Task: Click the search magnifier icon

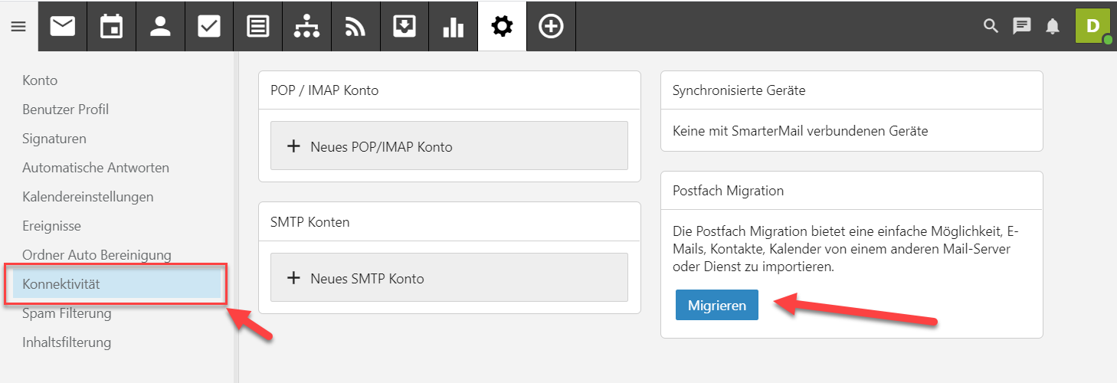Action: pyautogui.click(x=991, y=26)
